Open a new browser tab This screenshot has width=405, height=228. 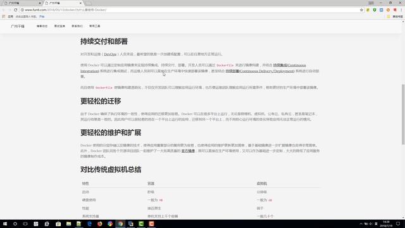coord(89,3)
